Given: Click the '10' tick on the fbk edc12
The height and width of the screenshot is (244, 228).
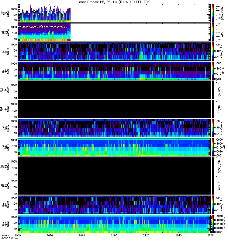Looking at the screenshot, I should 16,210.
